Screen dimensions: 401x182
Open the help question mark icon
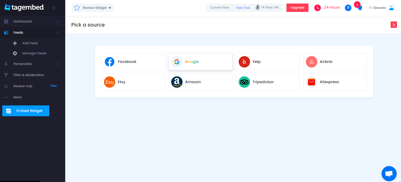tap(348, 8)
